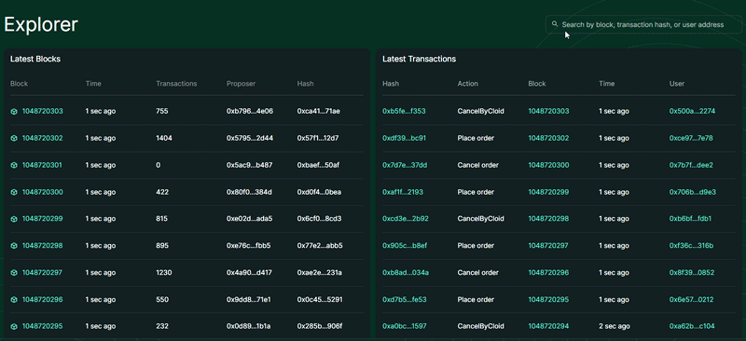Open transaction hash 0xcd3e...2b92

coord(406,219)
